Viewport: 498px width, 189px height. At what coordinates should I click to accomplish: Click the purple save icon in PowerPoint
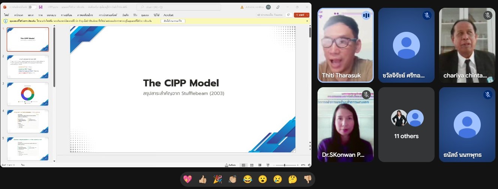(41, 7)
